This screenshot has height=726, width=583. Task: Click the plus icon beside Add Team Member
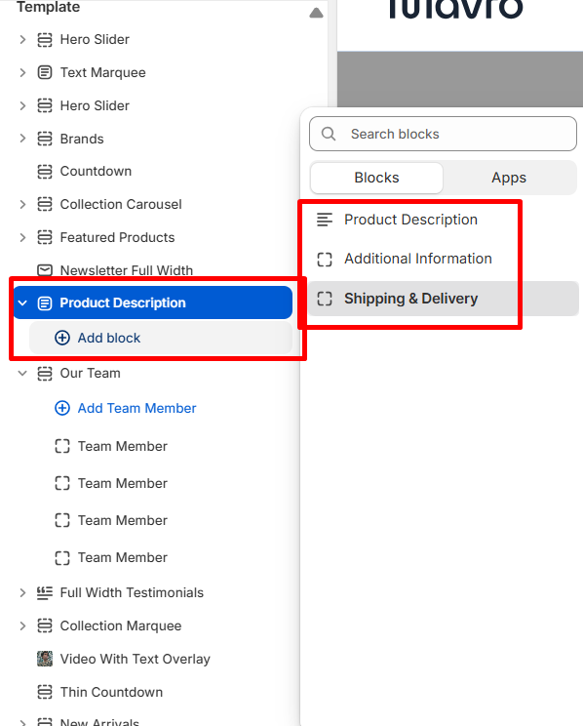pos(62,408)
